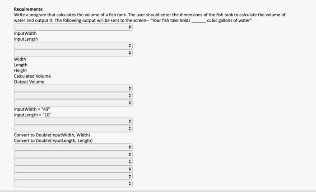Expand dropdown directly above Convert to Double(InputWidth, Width)

pyautogui.click(x=73, y=129)
